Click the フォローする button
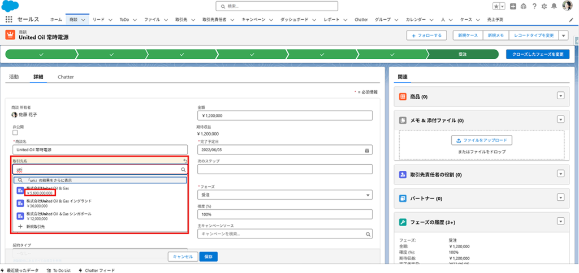The height and width of the screenshot is (273, 579). [426, 36]
